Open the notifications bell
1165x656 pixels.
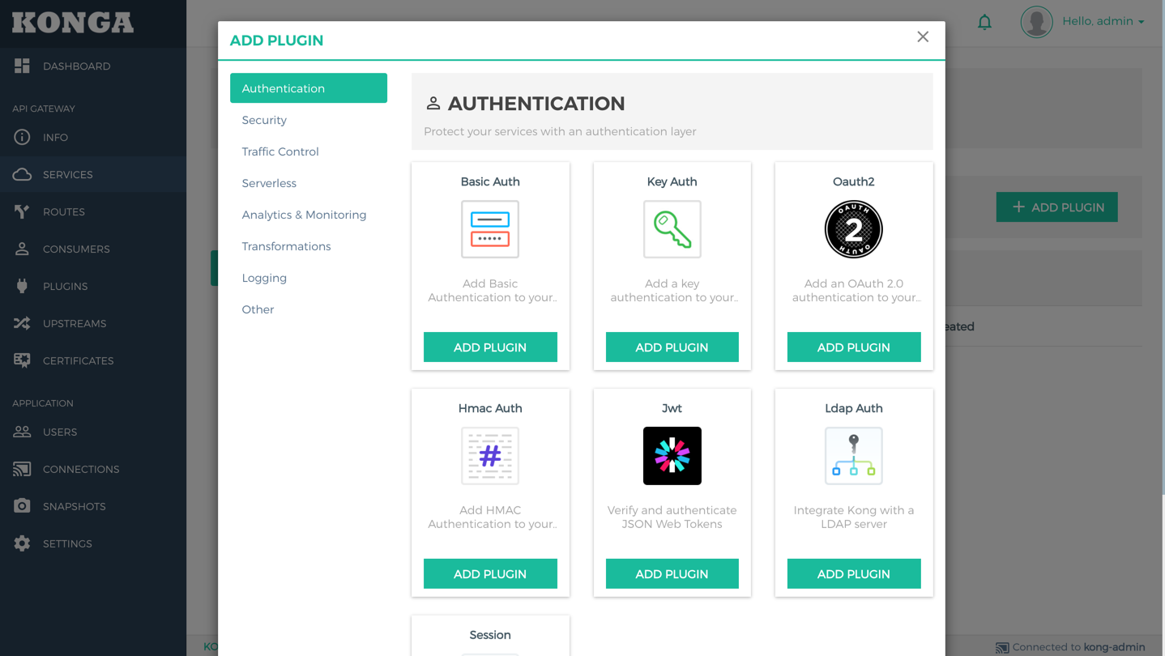[984, 22]
